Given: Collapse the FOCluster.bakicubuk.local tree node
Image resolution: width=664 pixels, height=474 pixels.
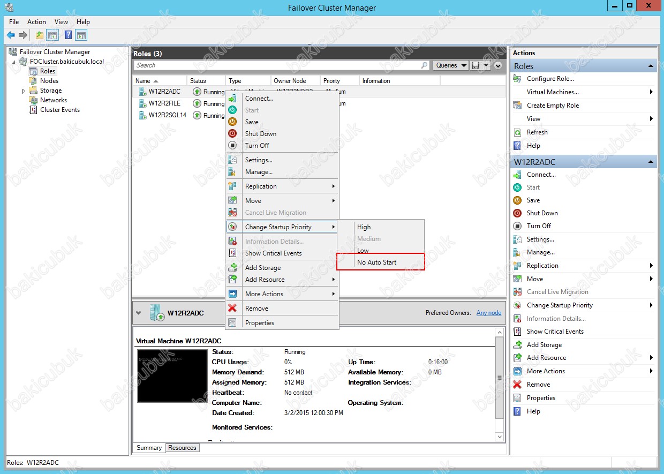Looking at the screenshot, I should tap(14, 62).
